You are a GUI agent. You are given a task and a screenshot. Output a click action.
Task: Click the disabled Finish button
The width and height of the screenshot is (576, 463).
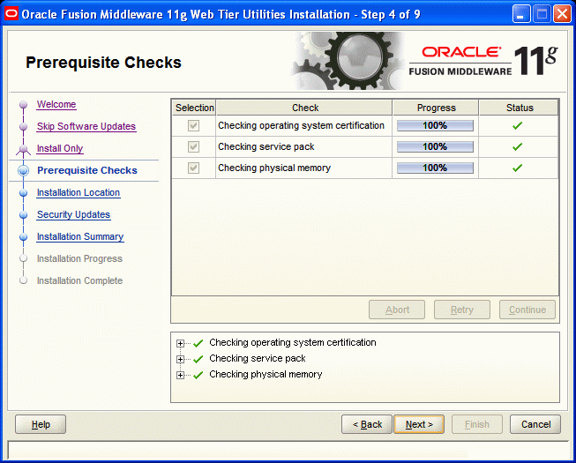coord(477,424)
